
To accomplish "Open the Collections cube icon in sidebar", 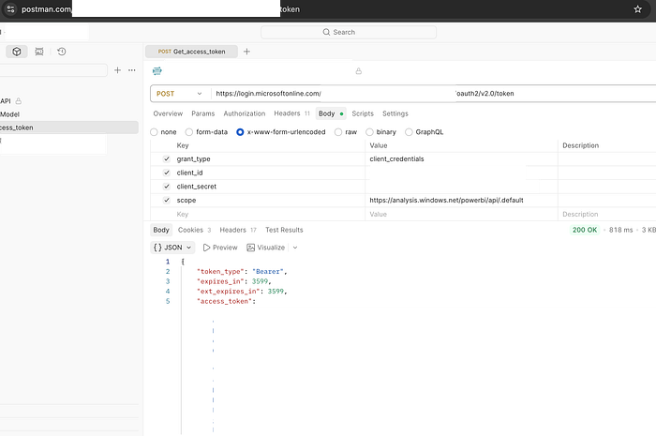I will tap(17, 52).
